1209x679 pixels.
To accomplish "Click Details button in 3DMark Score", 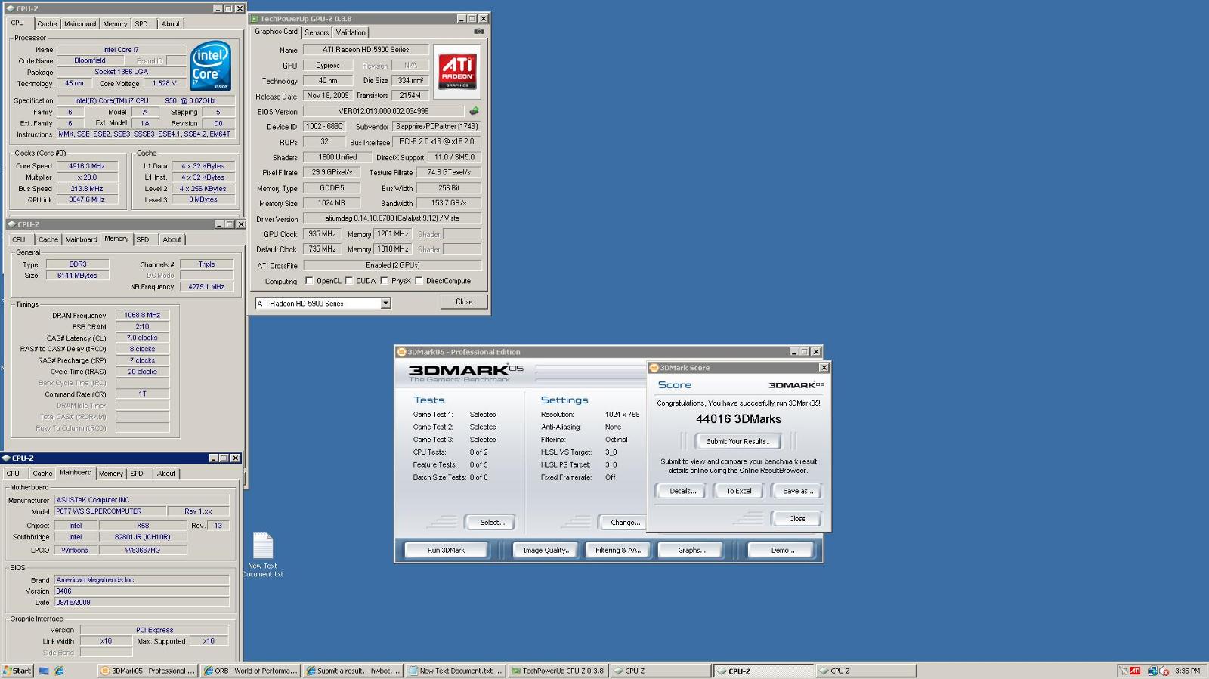I will point(682,491).
